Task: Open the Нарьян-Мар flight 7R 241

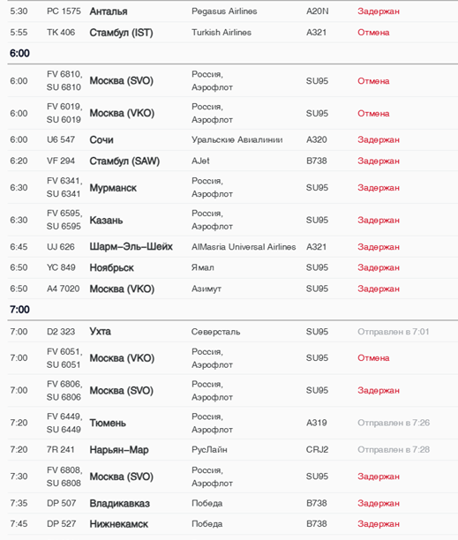Action: coord(232,450)
